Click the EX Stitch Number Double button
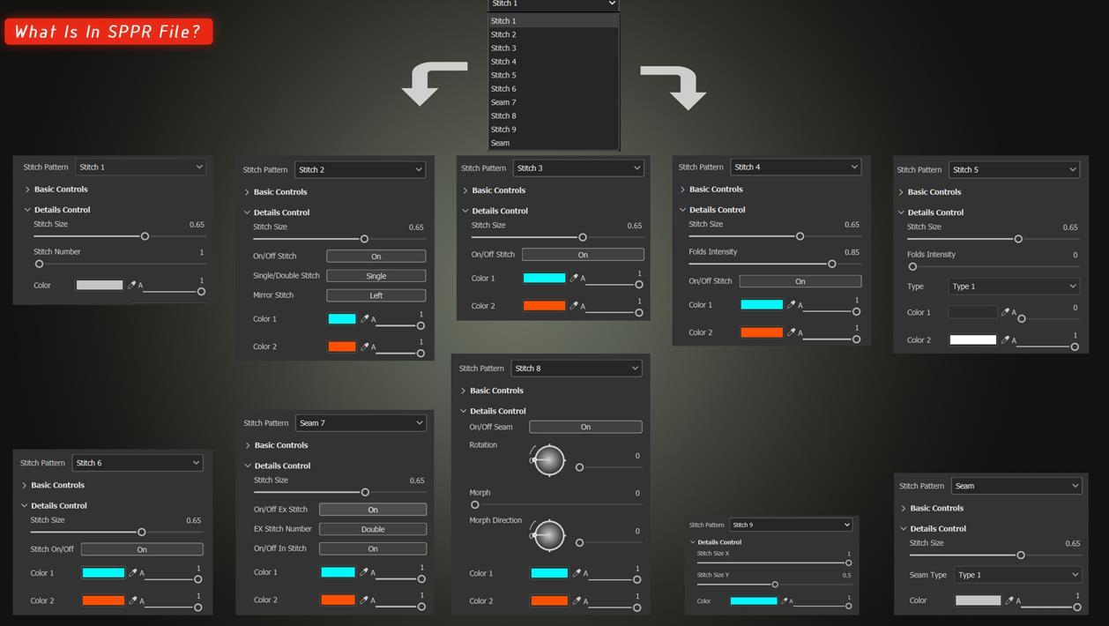The width and height of the screenshot is (1109, 626). 372,529
